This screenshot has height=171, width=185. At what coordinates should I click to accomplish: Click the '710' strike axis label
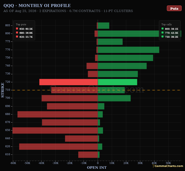[8, 90]
